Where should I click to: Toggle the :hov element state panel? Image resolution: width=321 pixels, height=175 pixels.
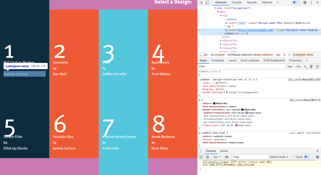tap(289, 67)
